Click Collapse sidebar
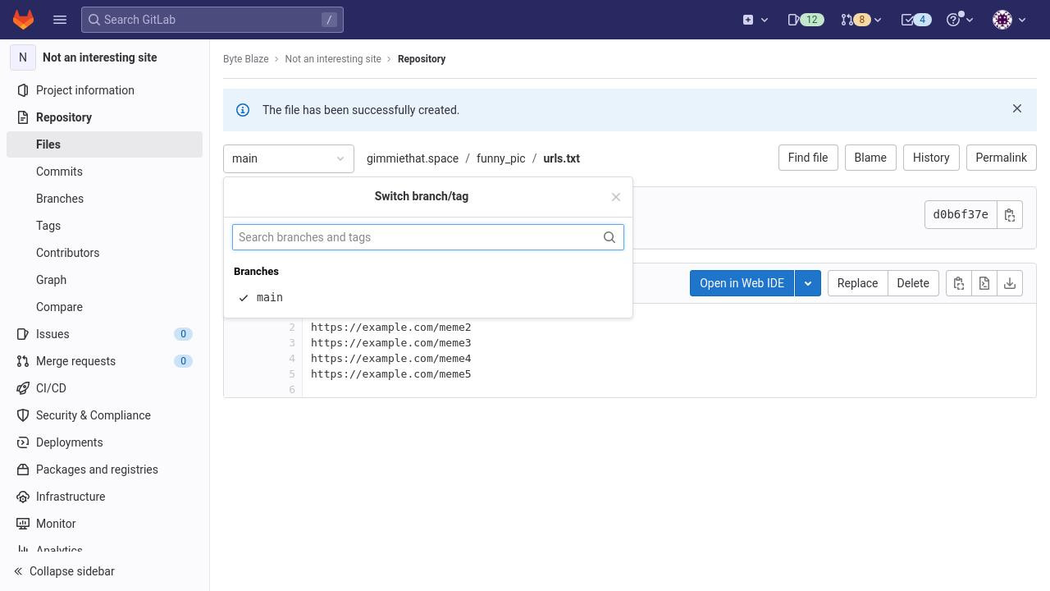The image size is (1050, 591). [x=104, y=571]
